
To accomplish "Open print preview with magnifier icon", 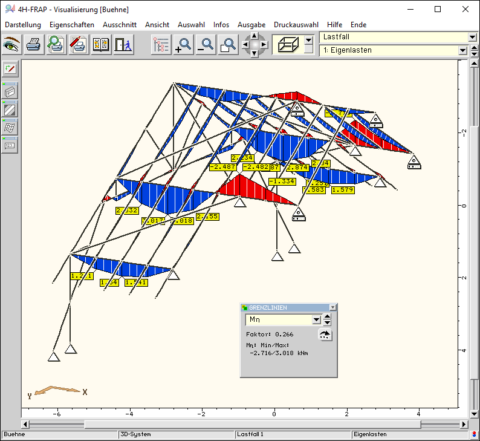I will click(56, 45).
